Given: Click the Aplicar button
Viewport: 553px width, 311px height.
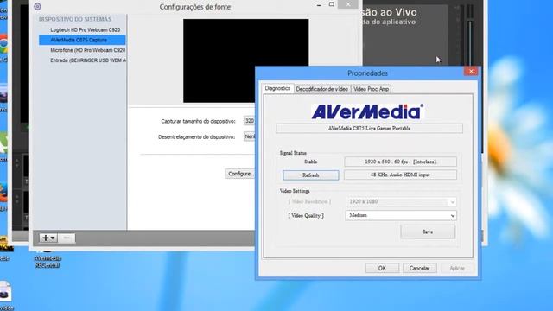Looking at the screenshot, I should (x=457, y=268).
